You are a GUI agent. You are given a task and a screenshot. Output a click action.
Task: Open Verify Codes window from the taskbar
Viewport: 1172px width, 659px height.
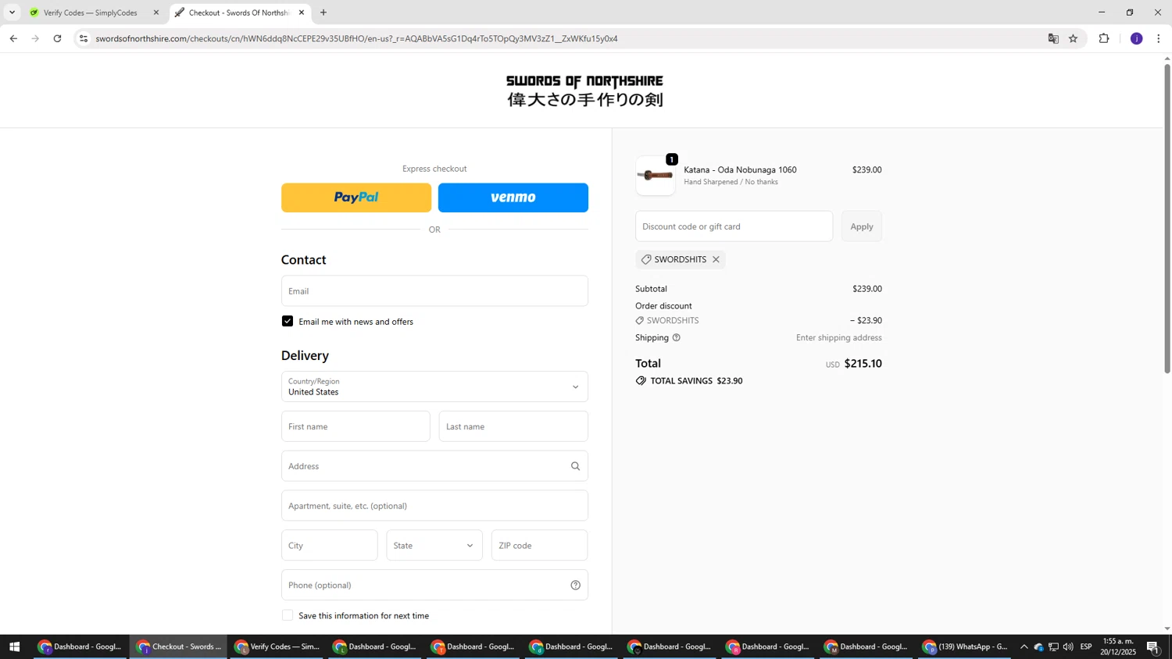tap(277, 647)
